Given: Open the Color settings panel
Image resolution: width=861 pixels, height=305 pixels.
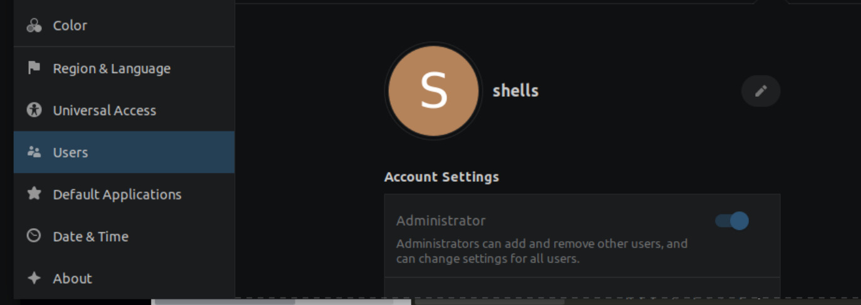Looking at the screenshot, I should 70,26.
